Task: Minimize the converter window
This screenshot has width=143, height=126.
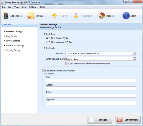Action: [x=126, y=2]
